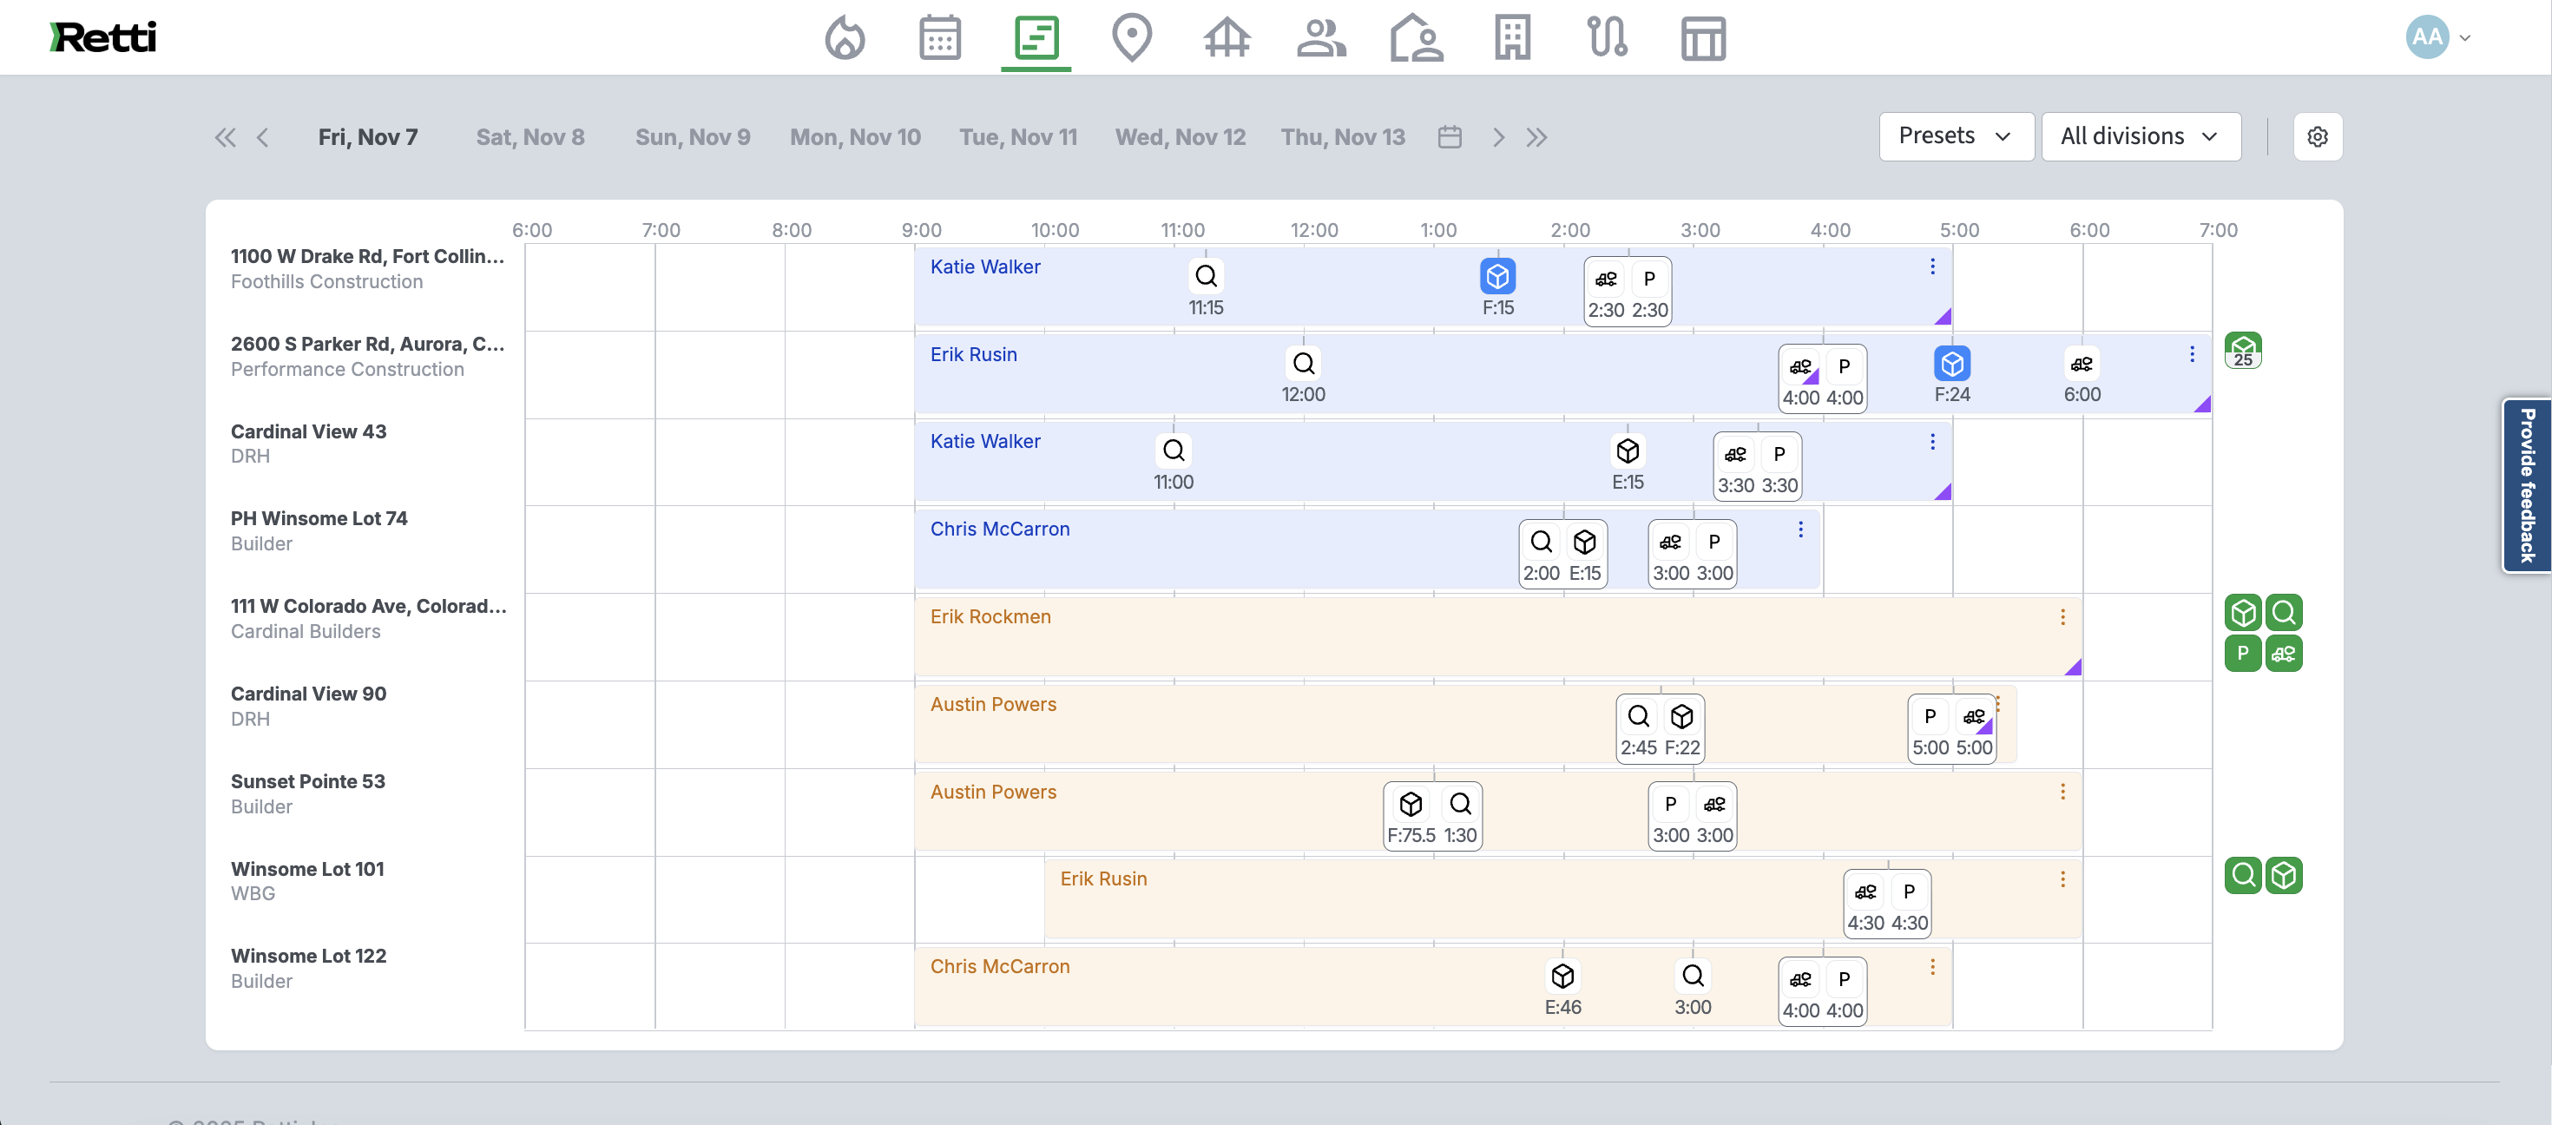Click the map pin location icon
Image resolution: width=2552 pixels, height=1125 pixels.
(1131, 37)
